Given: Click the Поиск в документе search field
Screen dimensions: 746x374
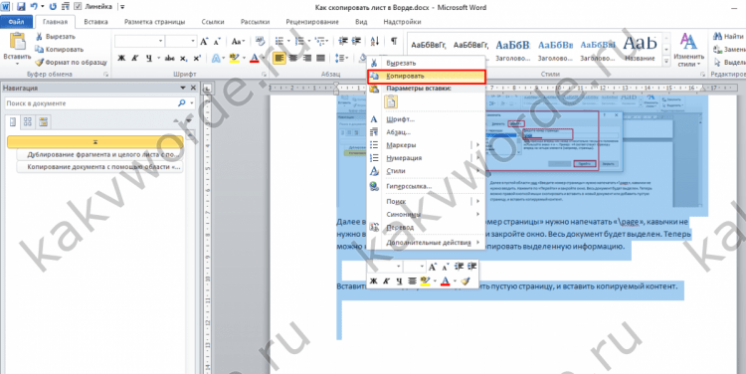Looking at the screenshot, I should tap(92, 103).
